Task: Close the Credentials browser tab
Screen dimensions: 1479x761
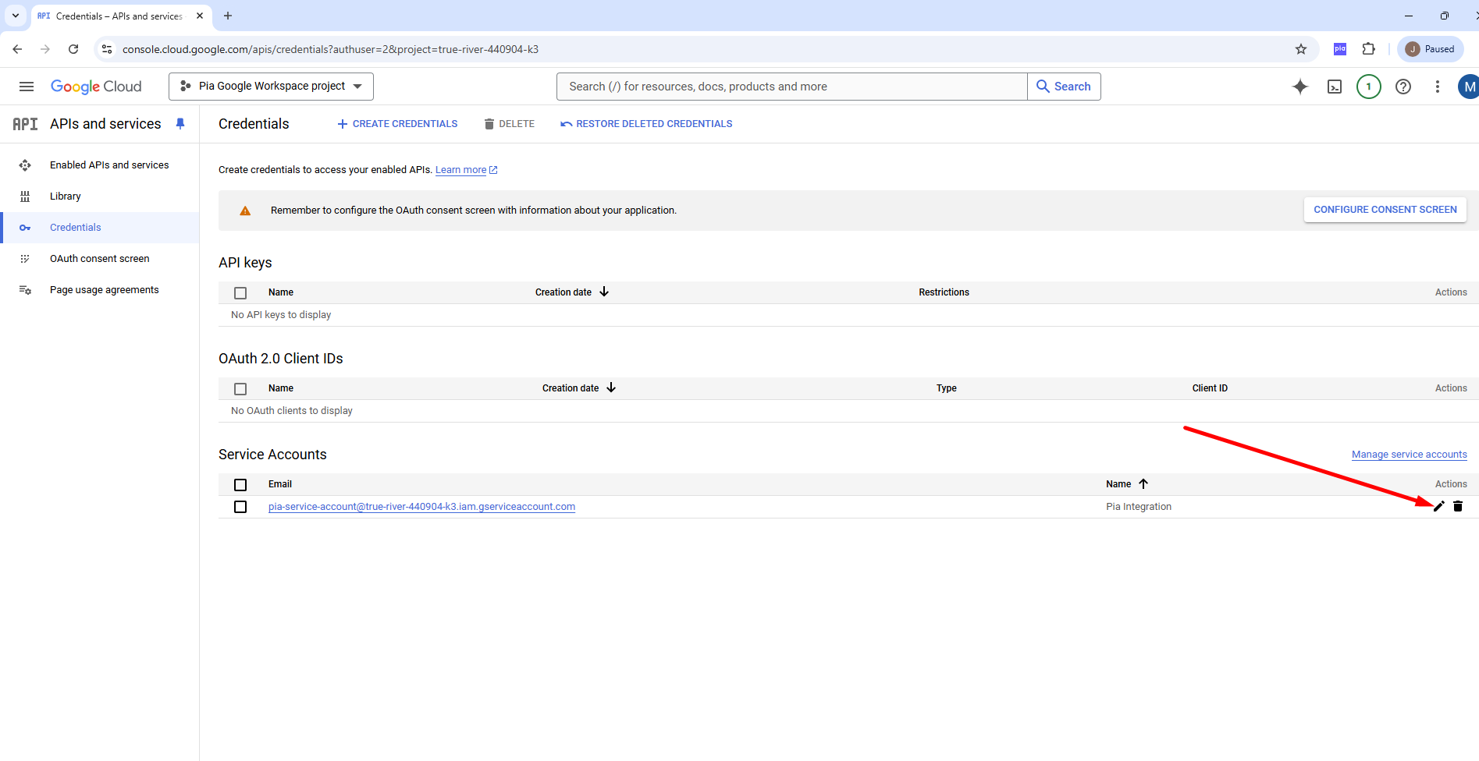Action: pyautogui.click(x=200, y=16)
